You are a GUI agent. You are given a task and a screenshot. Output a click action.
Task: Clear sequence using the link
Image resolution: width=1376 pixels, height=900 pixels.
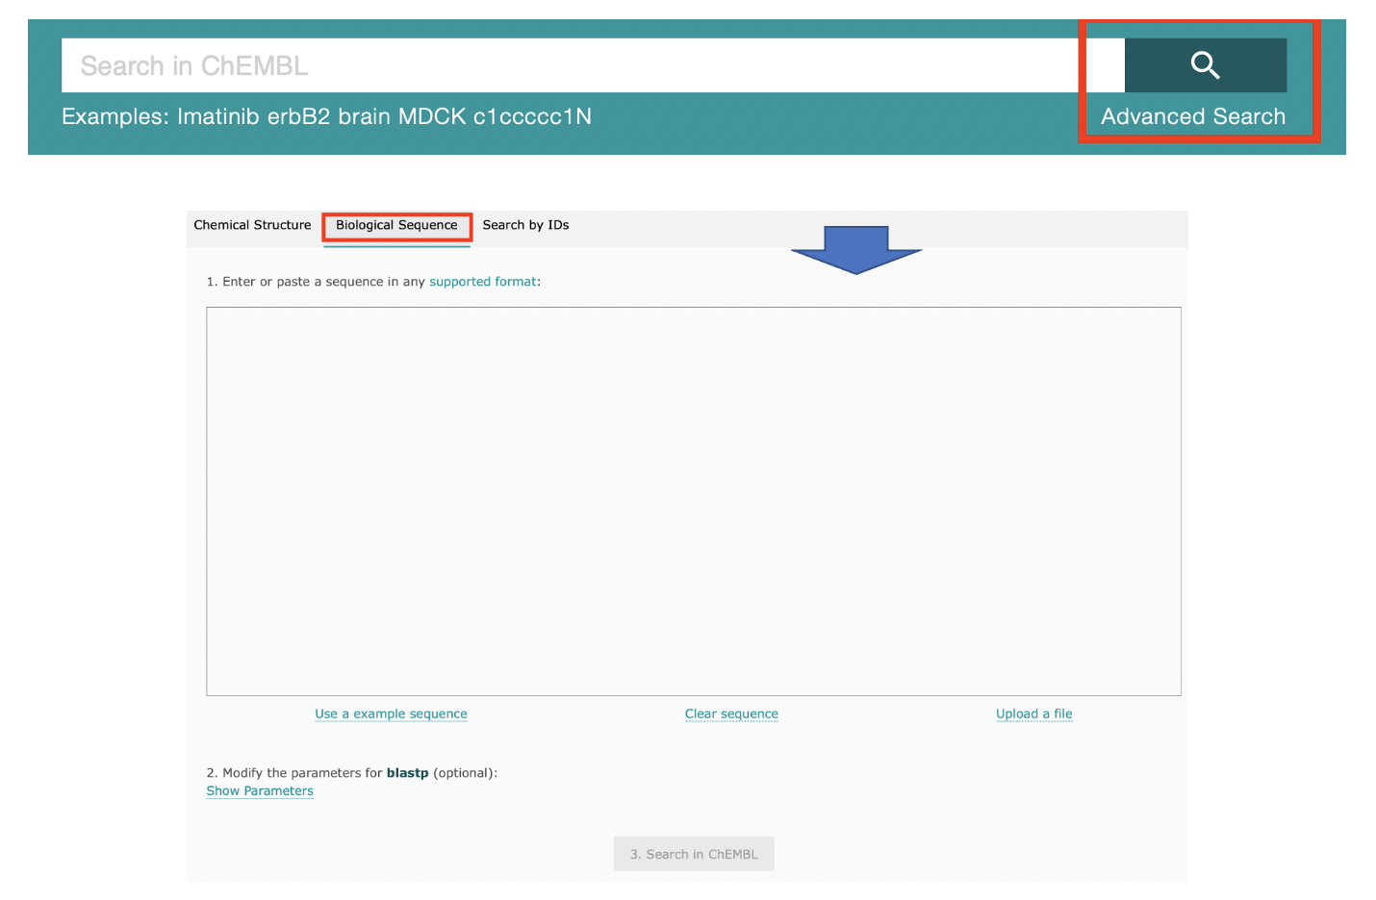[x=731, y=713]
